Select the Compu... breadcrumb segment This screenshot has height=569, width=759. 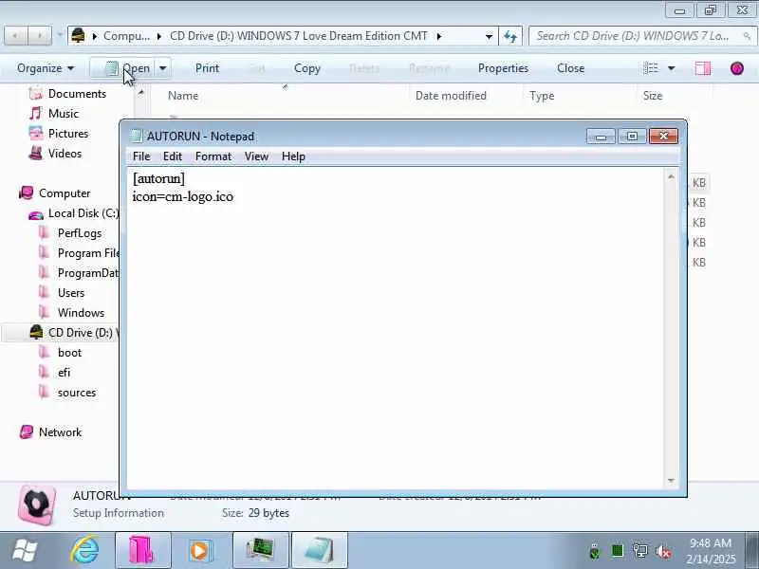click(x=126, y=36)
